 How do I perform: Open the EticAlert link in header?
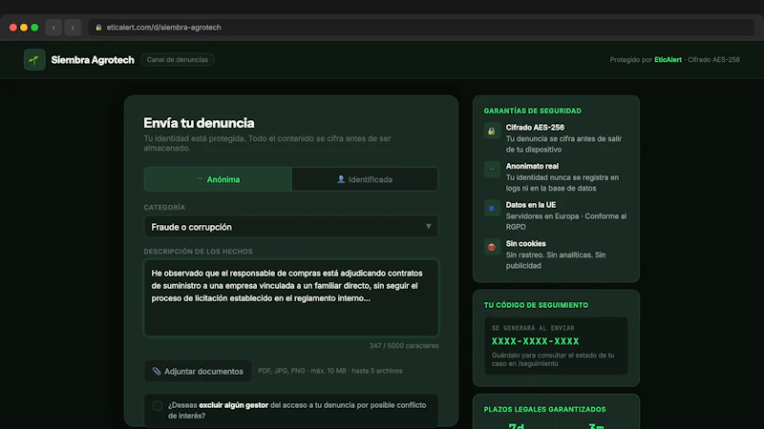(x=668, y=60)
